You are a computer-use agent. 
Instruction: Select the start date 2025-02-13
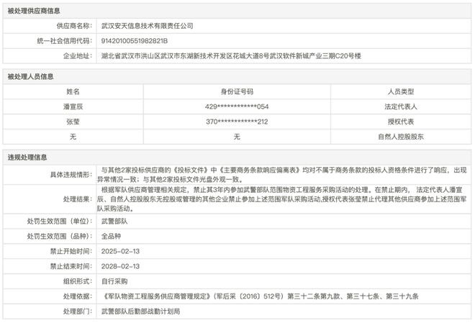(120, 252)
